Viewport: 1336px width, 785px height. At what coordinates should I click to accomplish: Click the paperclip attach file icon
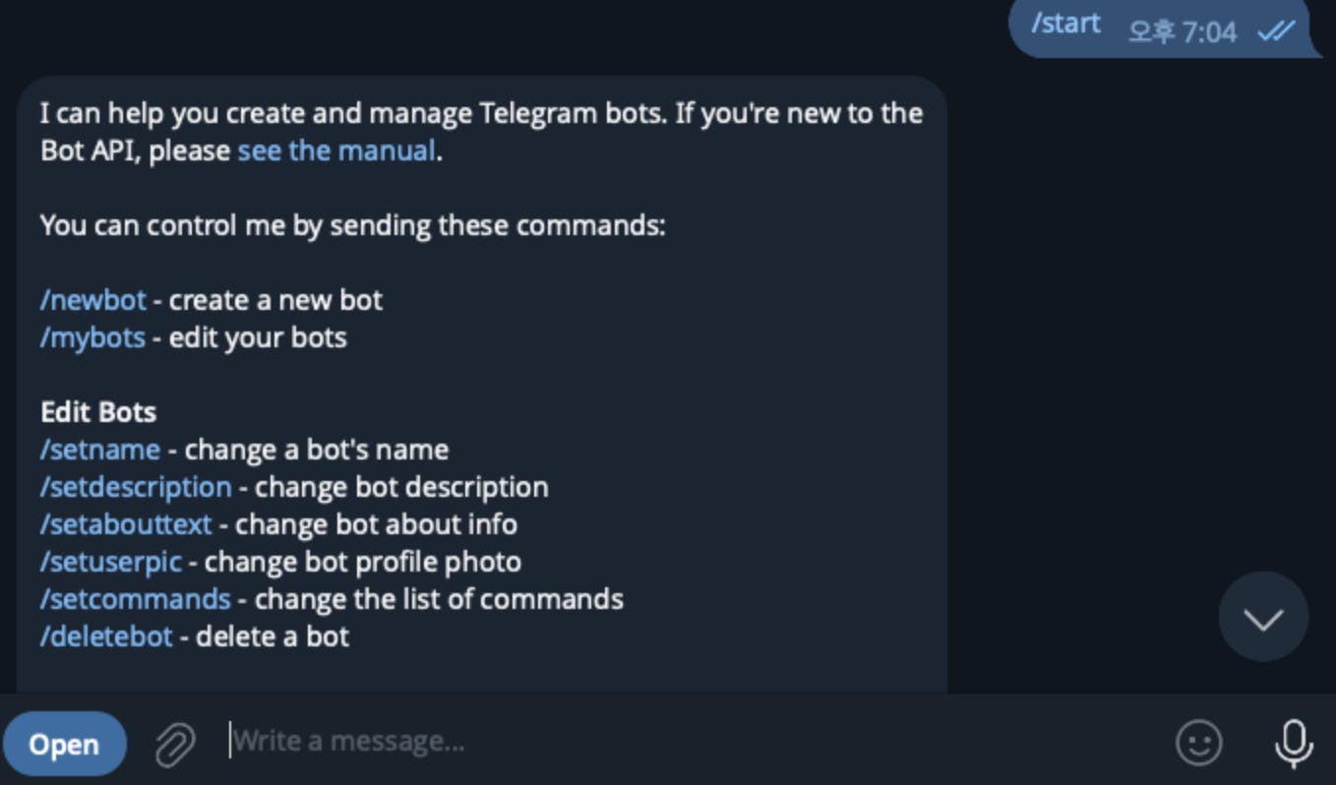(175, 744)
